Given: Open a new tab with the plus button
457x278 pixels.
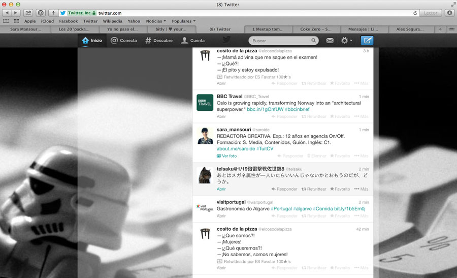Looking at the screenshot, I should [440, 29].
